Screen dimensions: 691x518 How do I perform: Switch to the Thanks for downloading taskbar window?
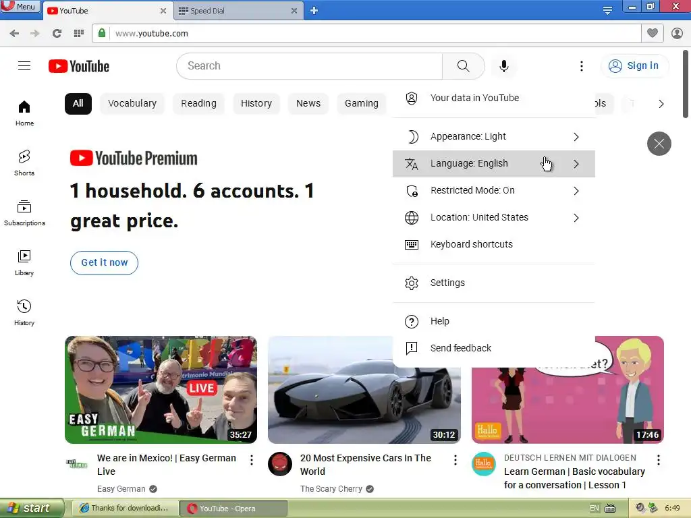click(125, 509)
